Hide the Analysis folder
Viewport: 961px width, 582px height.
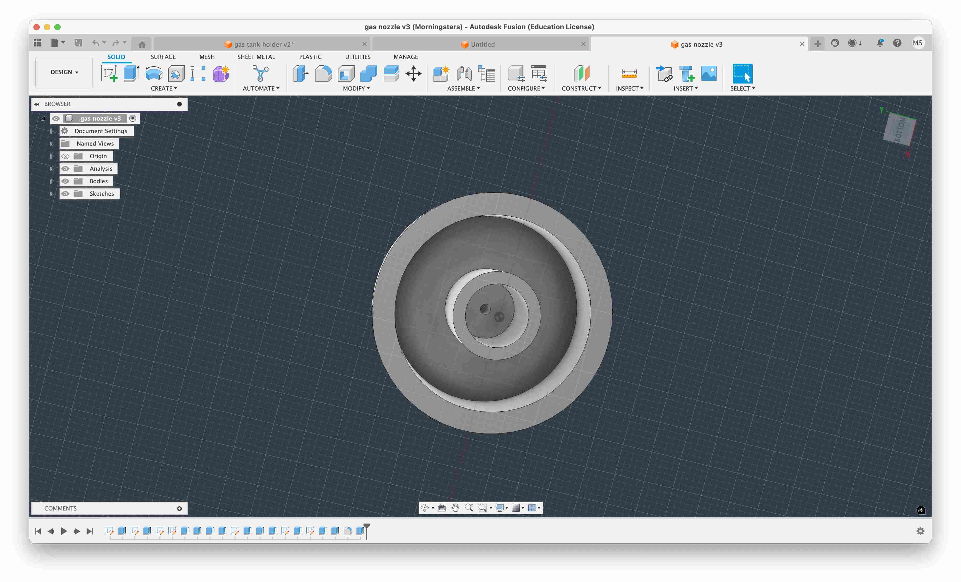[x=65, y=168]
